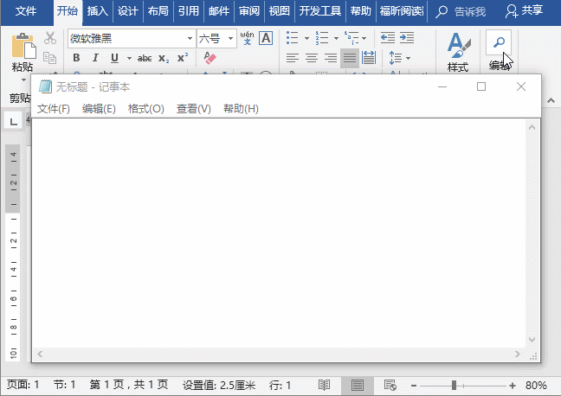Image resolution: width=561 pixels, height=396 pixels.
Task: Switch to the 开发工具 ribbon tab
Action: click(320, 11)
